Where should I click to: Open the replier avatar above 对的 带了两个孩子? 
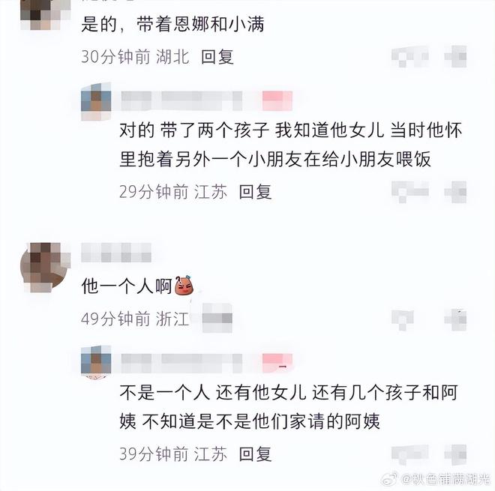[x=96, y=101]
